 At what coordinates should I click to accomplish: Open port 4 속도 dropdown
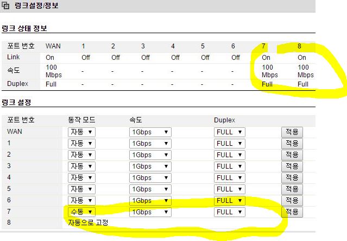(x=150, y=178)
